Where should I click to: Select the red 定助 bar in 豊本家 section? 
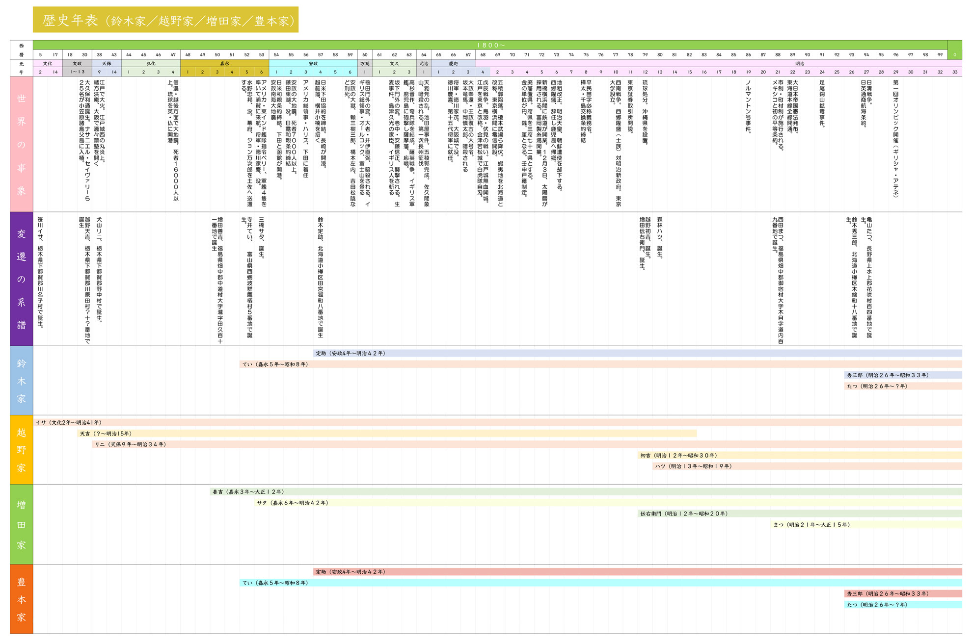pos(637,572)
